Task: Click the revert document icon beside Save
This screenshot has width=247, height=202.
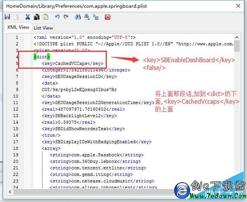Action: tap(16, 17)
